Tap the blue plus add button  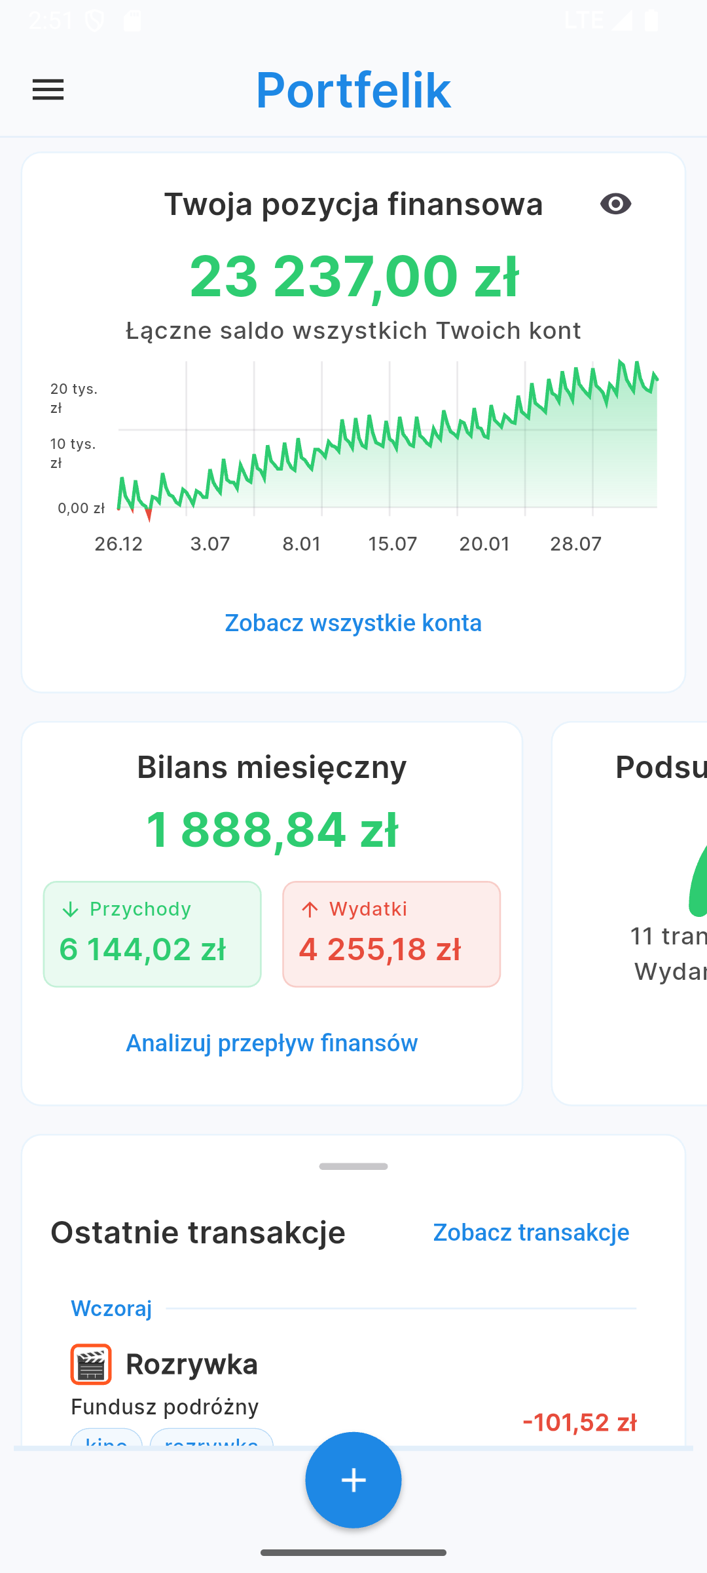click(353, 1480)
